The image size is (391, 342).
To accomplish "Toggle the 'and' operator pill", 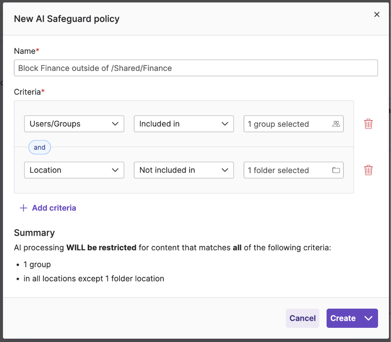I will [x=40, y=147].
